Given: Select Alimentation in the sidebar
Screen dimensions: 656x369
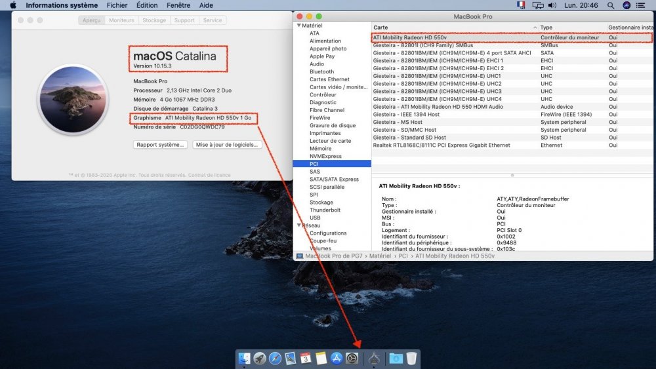Looking at the screenshot, I should click(x=325, y=41).
